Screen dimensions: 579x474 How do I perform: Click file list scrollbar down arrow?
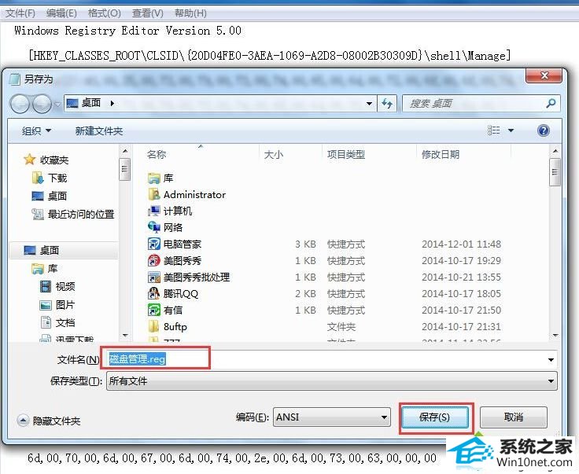tap(555, 336)
